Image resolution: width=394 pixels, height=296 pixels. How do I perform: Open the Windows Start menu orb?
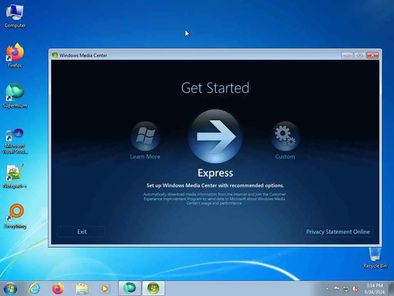tap(10, 288)
